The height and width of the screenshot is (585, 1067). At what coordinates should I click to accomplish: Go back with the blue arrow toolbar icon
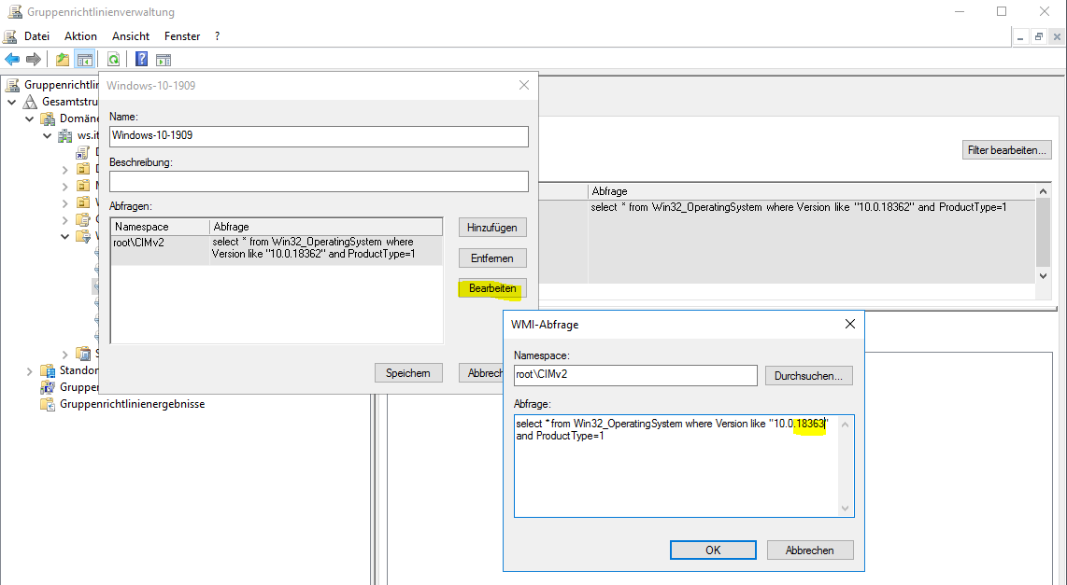[x=12, y=59]
